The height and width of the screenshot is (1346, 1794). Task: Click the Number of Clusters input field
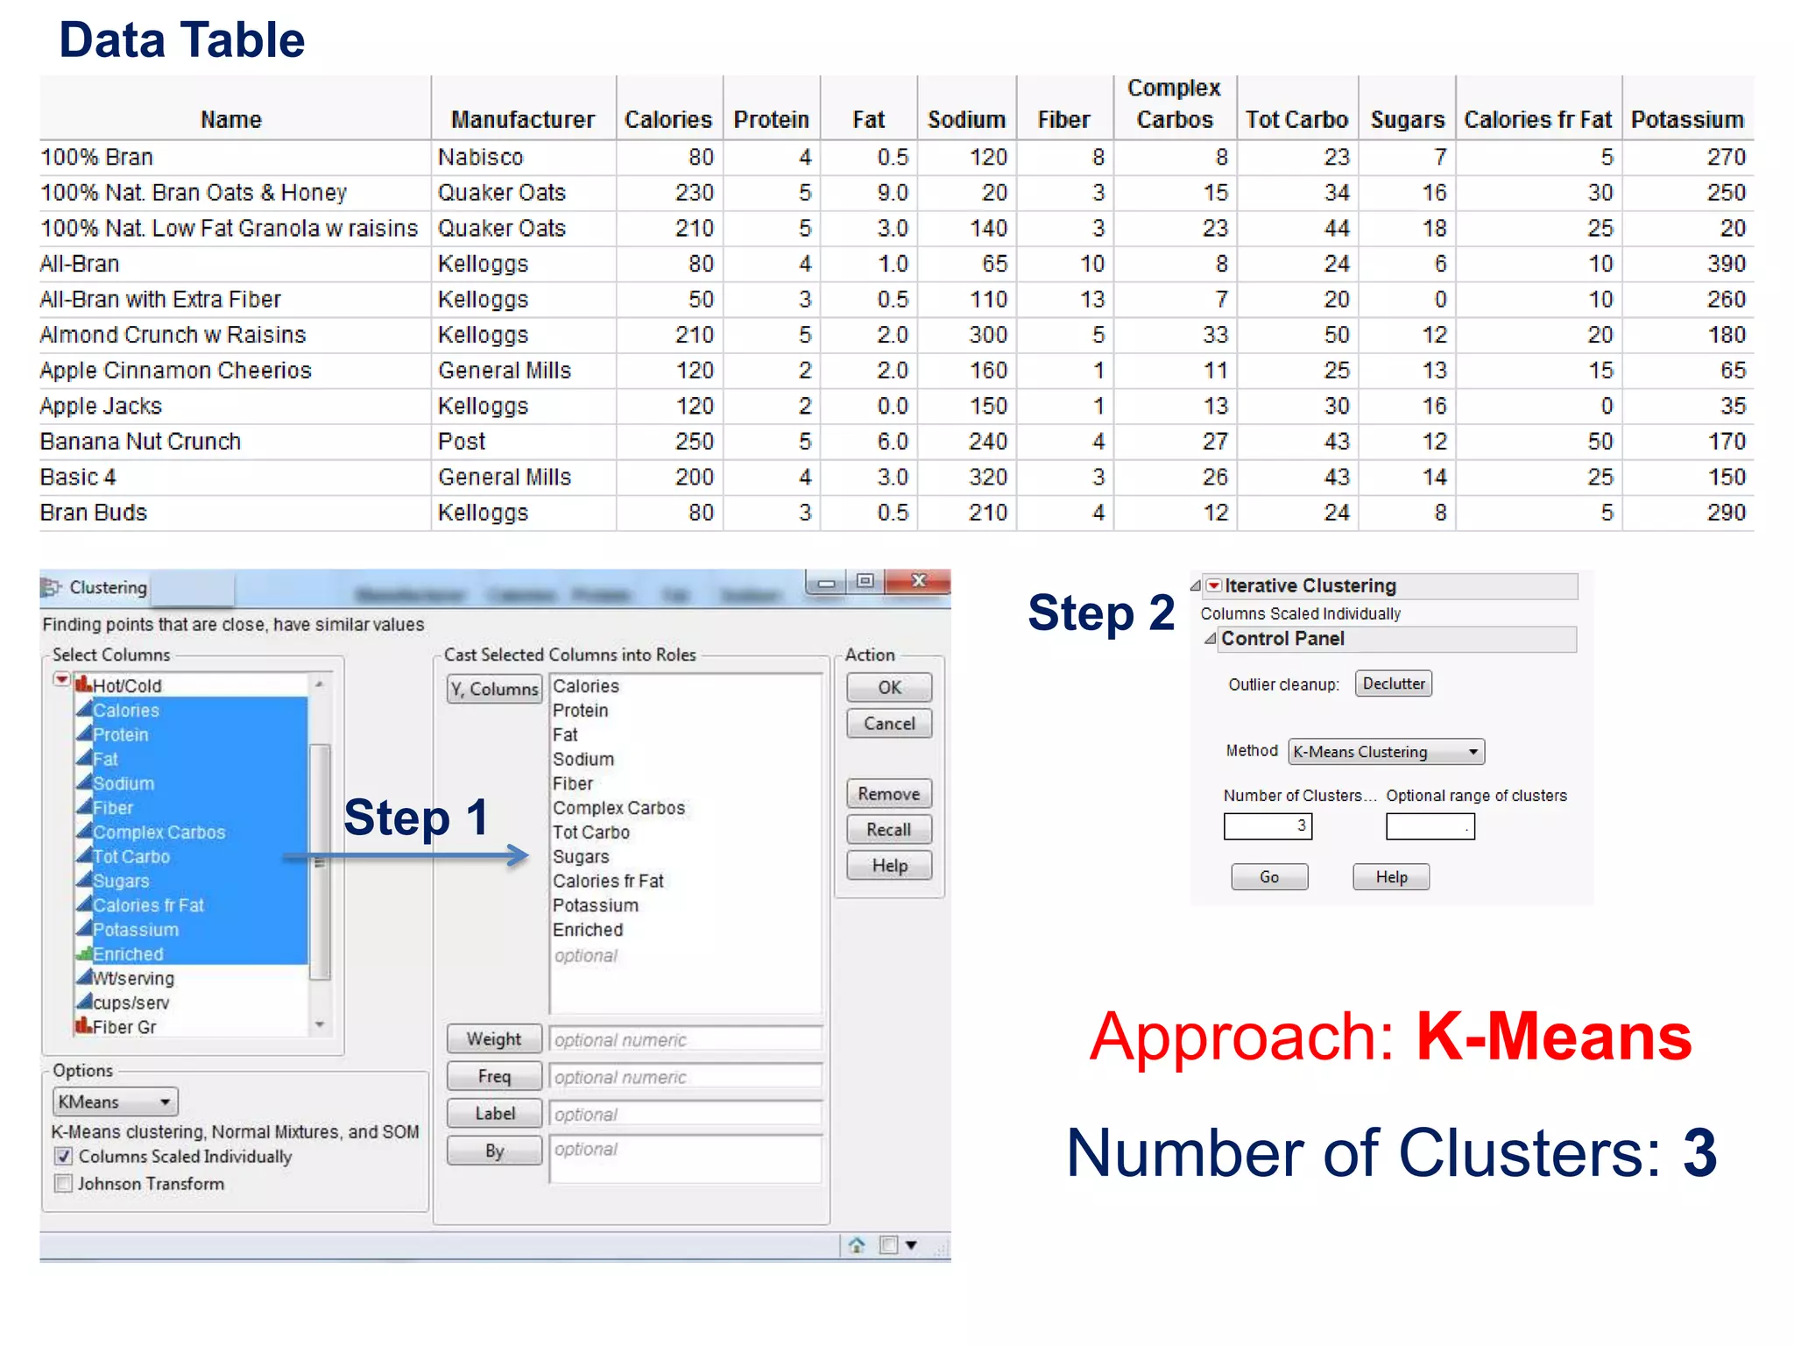point(1268,826)
